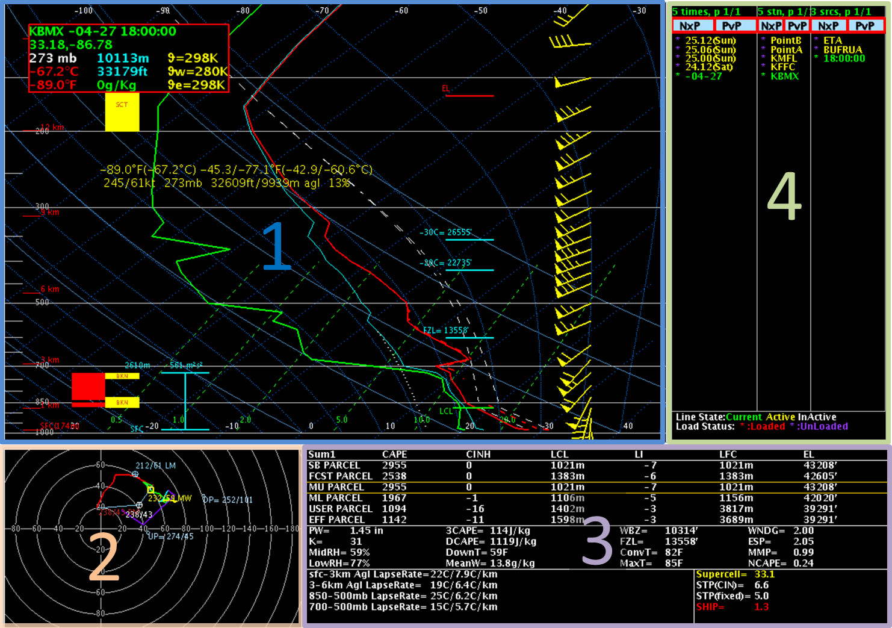Click the red cloud layer block beside BKN
The image size is (892, 628).
88,387
